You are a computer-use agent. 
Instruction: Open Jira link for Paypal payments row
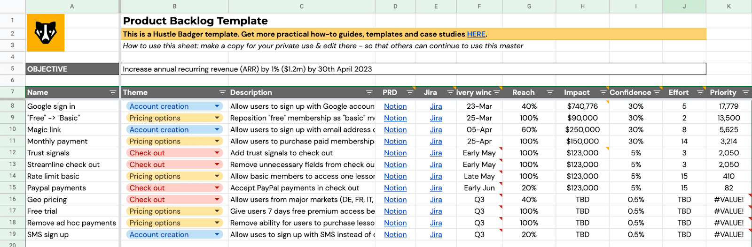coord(436,188)
